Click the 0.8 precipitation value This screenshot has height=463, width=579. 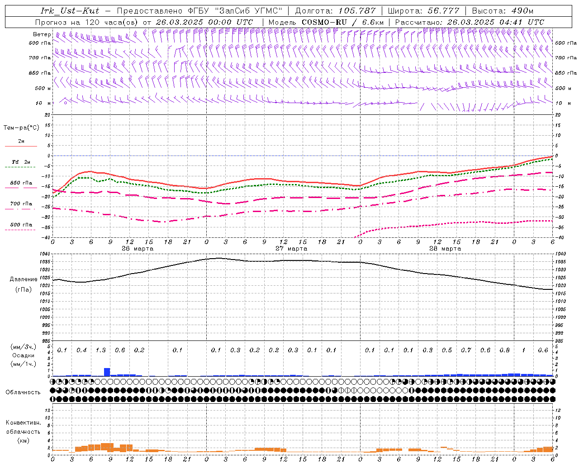[505, 350]
